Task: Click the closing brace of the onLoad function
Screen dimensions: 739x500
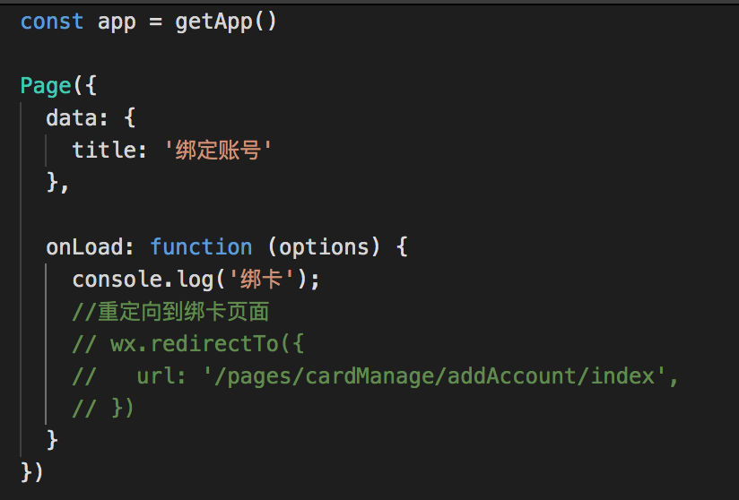Action: 52,440
